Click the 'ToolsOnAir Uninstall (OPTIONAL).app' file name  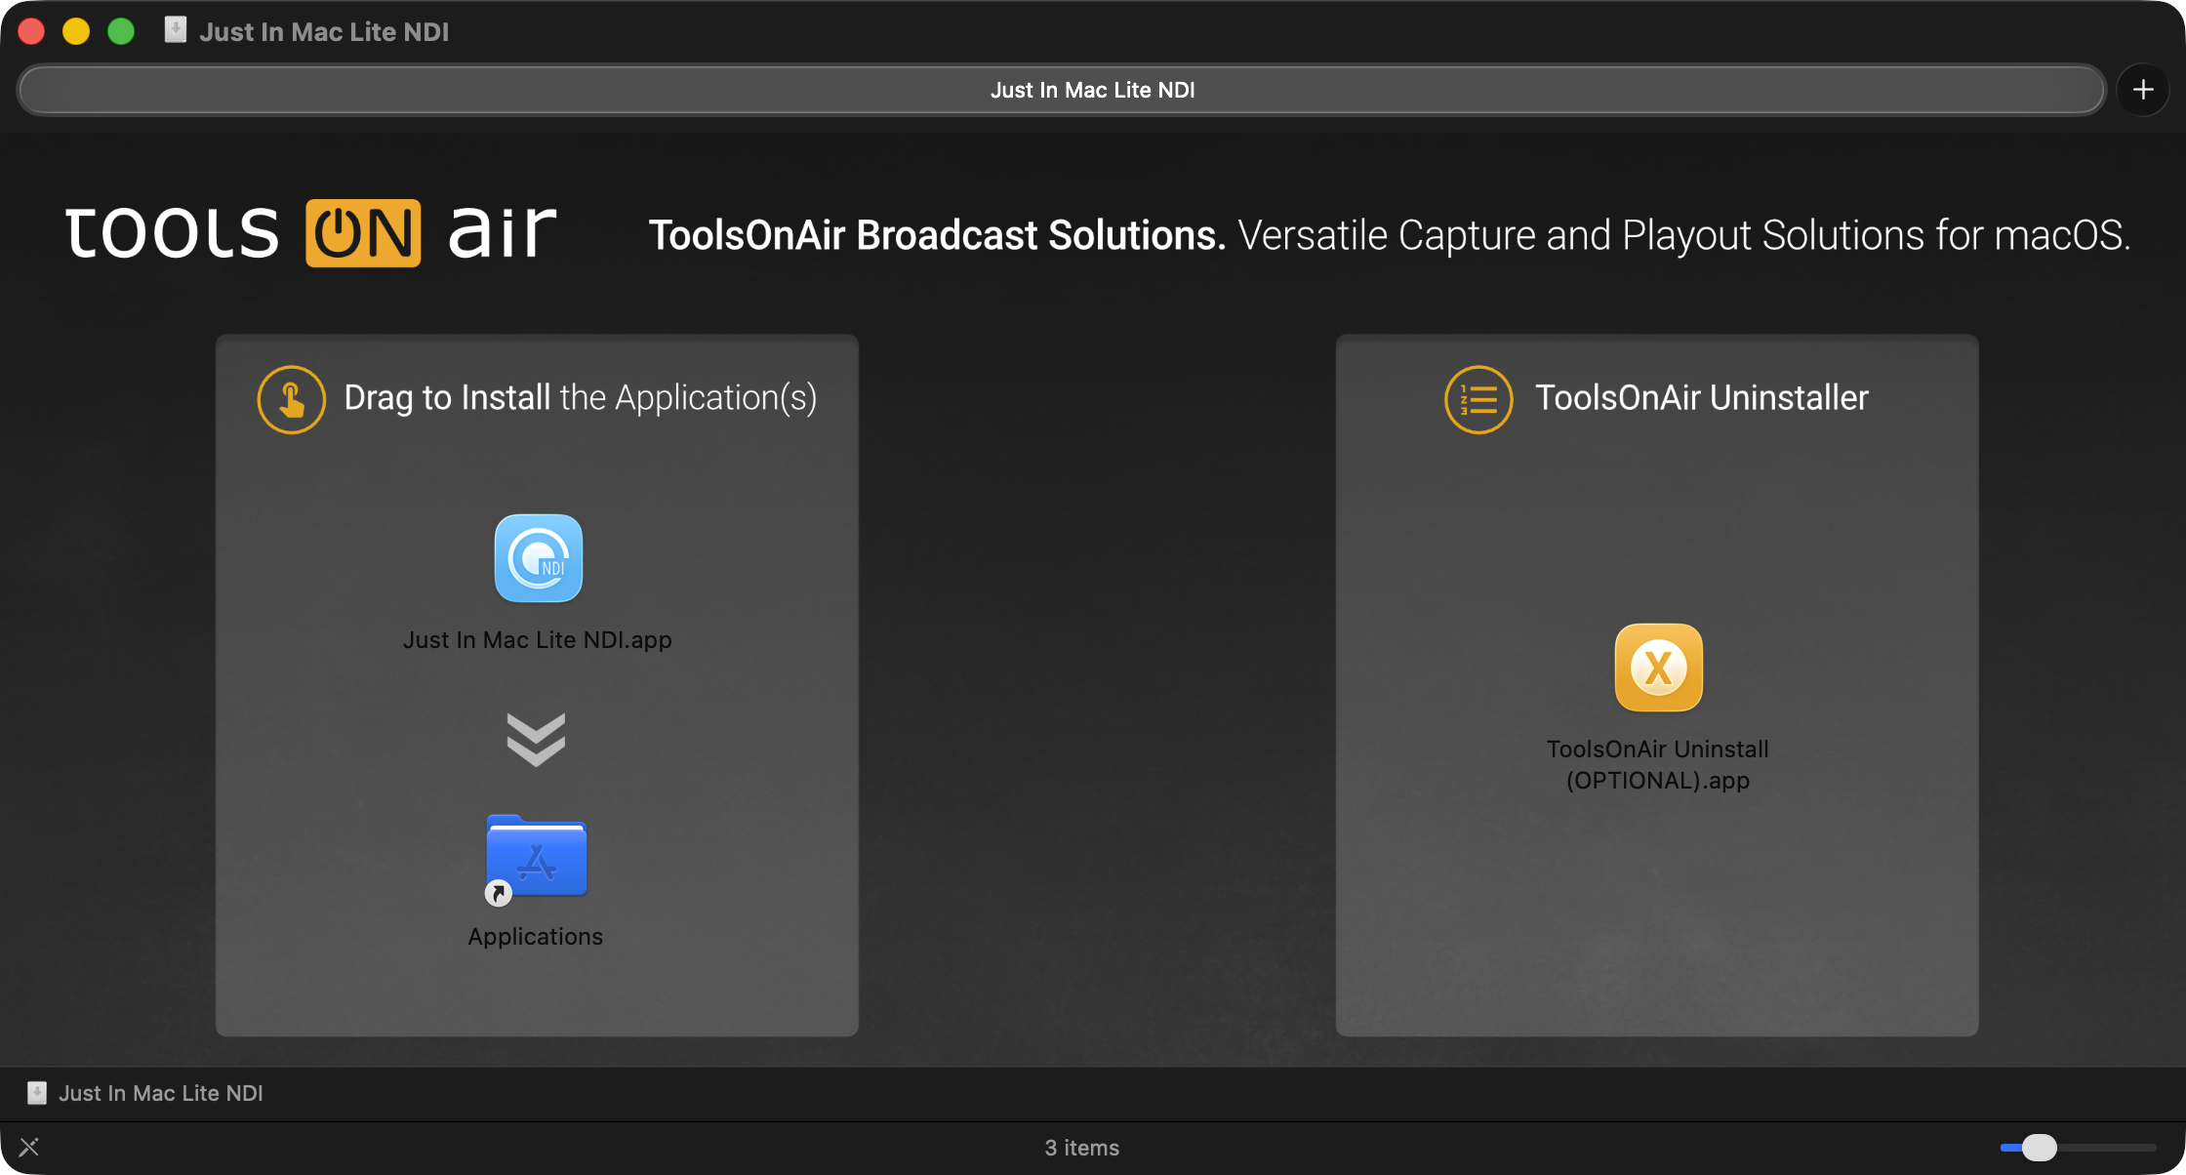tap(1658, 765)
